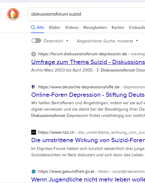This screenshot has height=183, width=145.
Task: Click the NZZ favicon
Action: pyautogui.click(x=34, y=132)
